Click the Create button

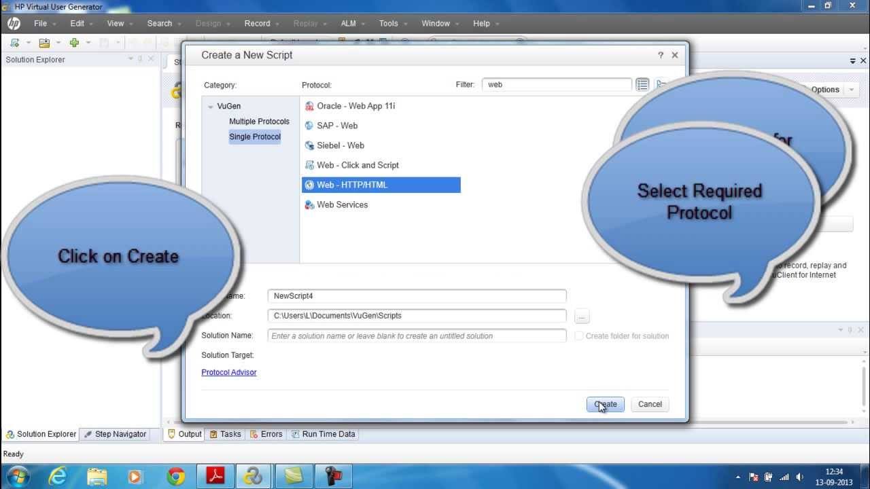[x=606, y=404]
